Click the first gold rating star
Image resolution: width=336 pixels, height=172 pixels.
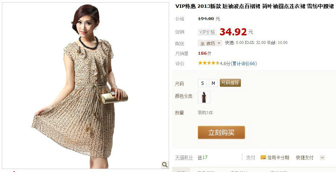point(200,63)
